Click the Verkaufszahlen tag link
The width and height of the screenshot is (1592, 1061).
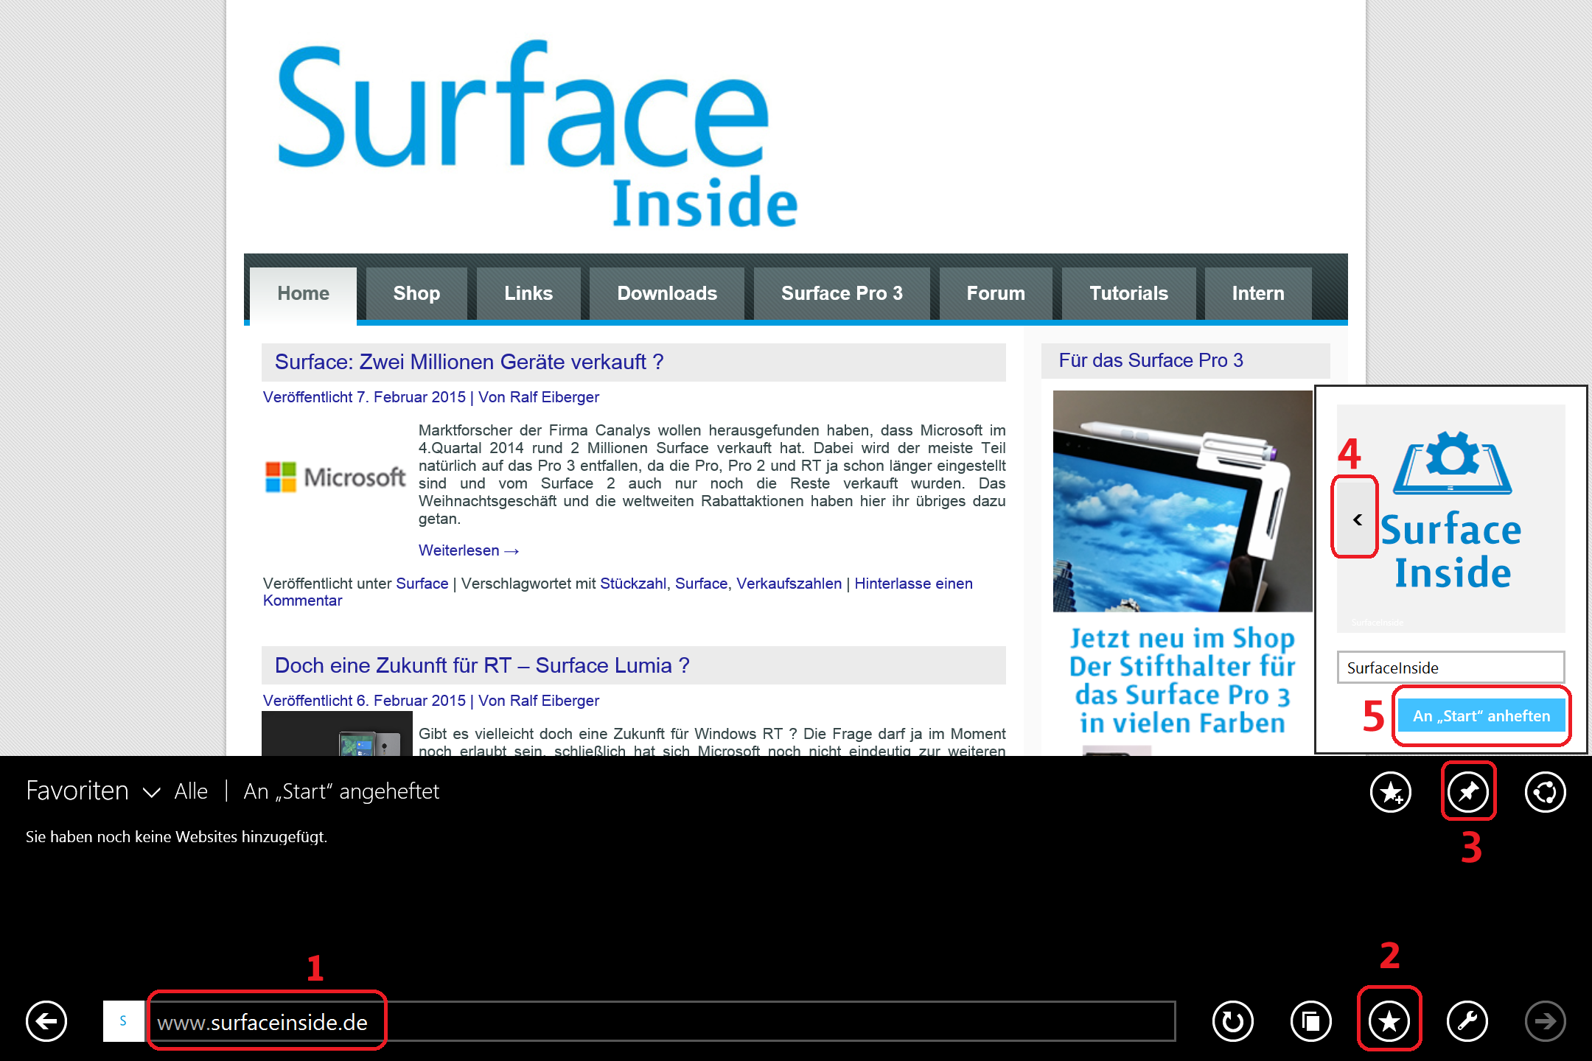[x=789, y=584]
